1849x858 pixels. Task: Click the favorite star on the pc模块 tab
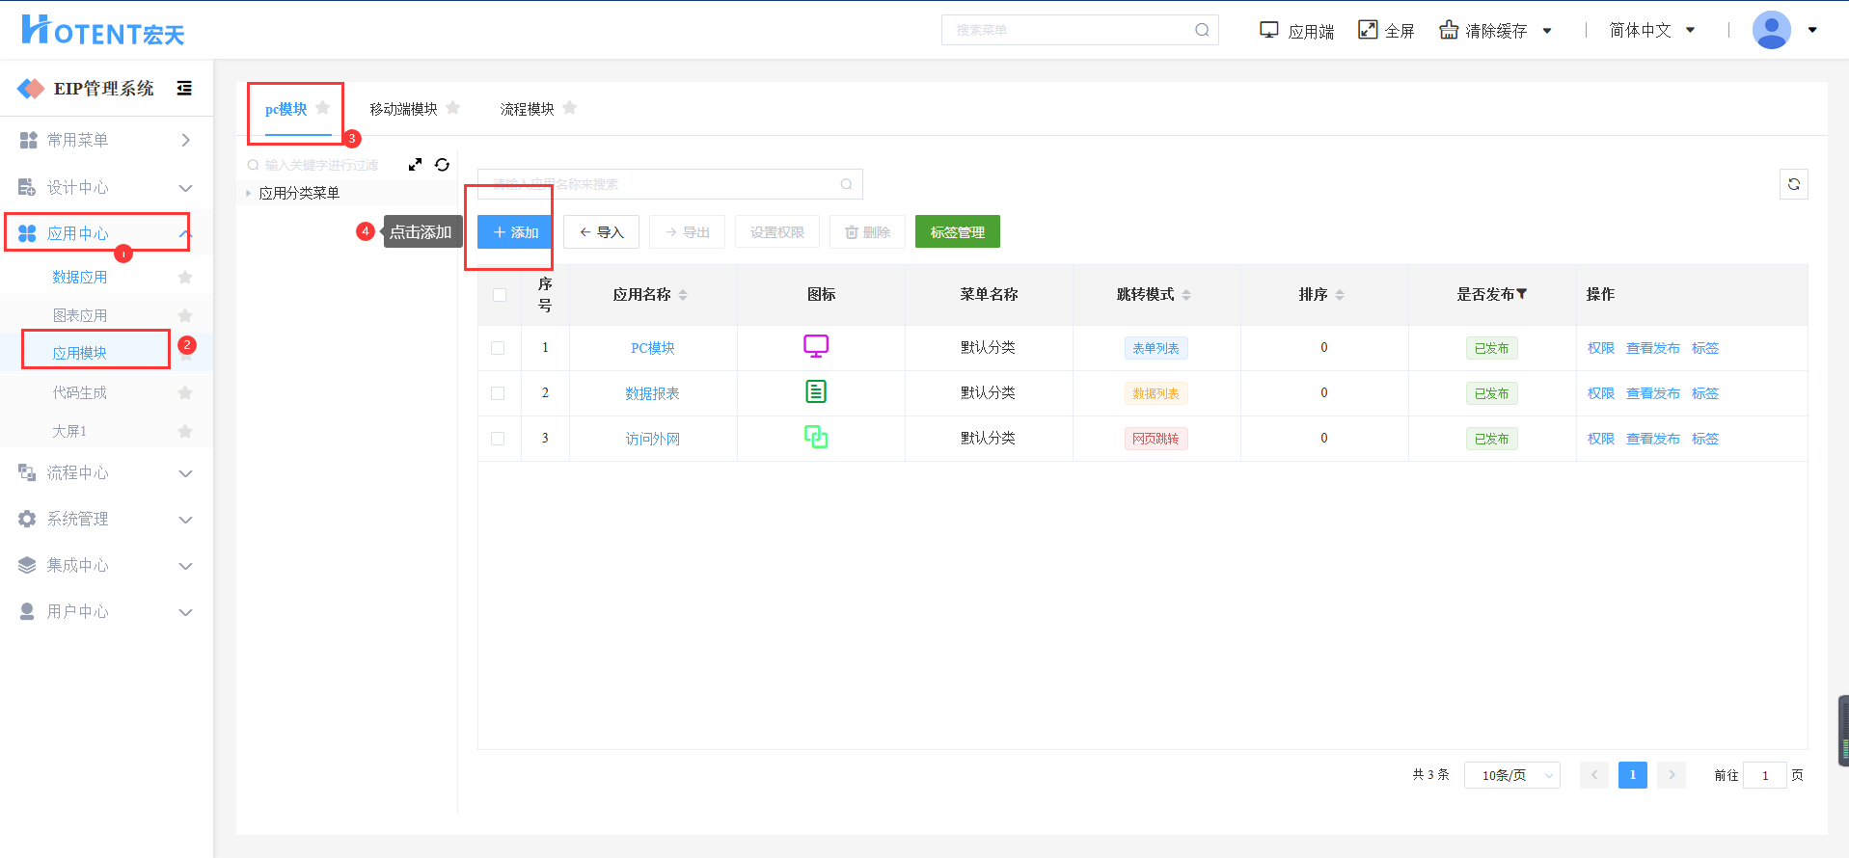pyautogui.click(x=323, y=108)
